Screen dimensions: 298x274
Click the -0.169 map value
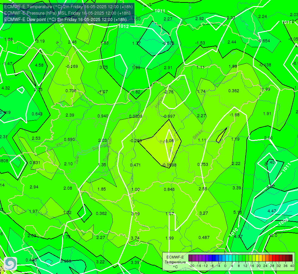click(72, 66)
